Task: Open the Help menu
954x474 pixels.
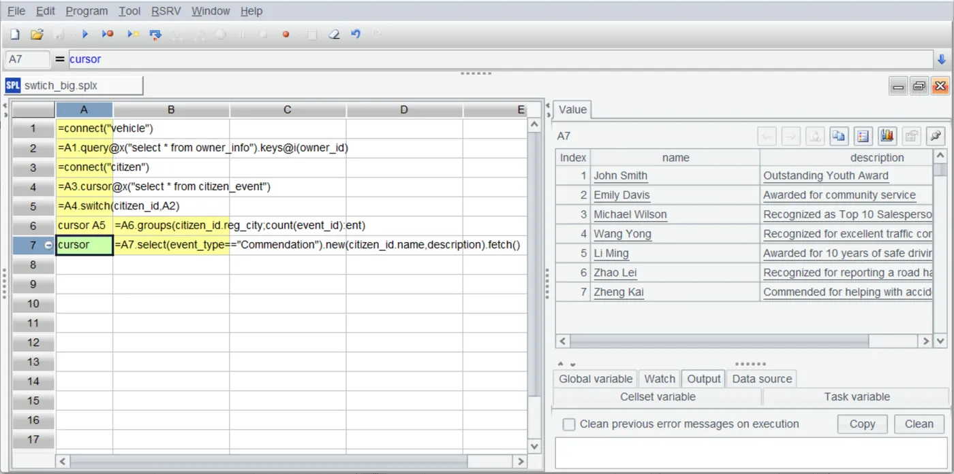Action: coord(251,11)
